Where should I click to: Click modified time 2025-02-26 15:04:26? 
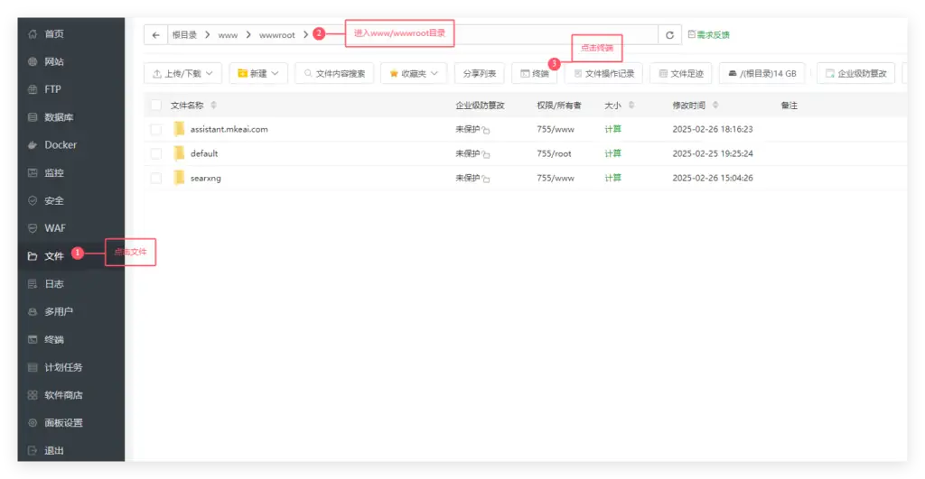[x=713, y=178]
